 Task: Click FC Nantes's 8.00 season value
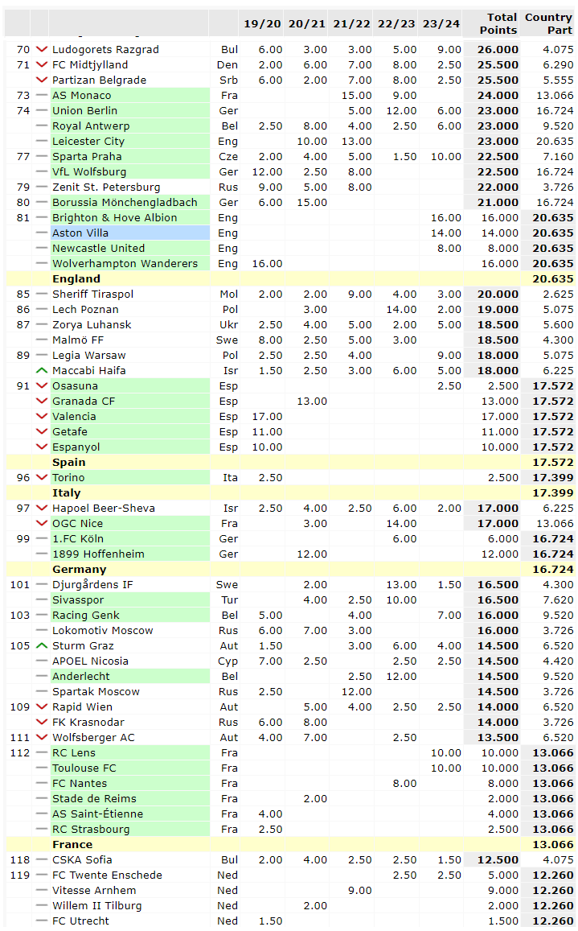(x=404, y=783)
